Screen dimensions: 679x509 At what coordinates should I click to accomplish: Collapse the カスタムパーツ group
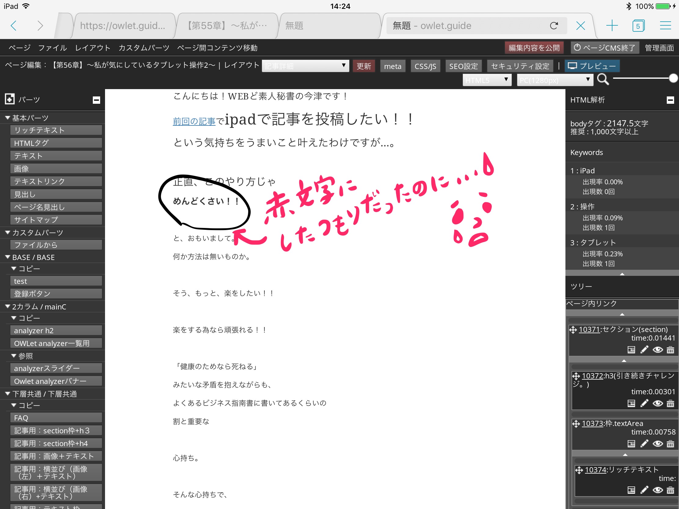(x=8, y=232)
